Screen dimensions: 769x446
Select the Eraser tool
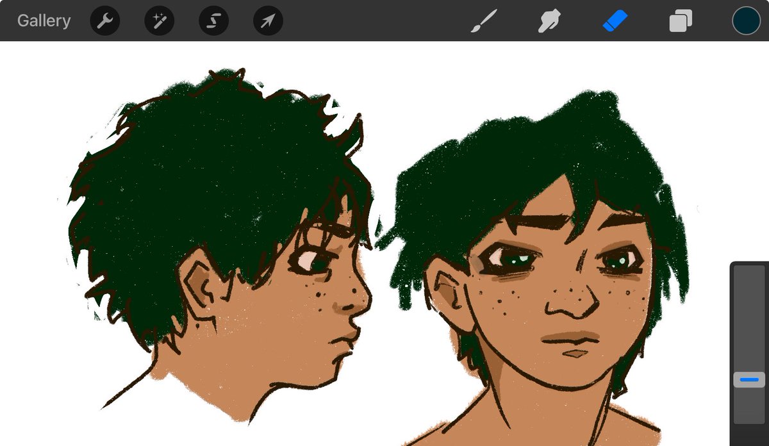[x=615, y=21]
